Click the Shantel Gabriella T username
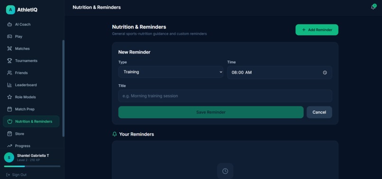Screen dimensions: 382x179 pos(33,155)
